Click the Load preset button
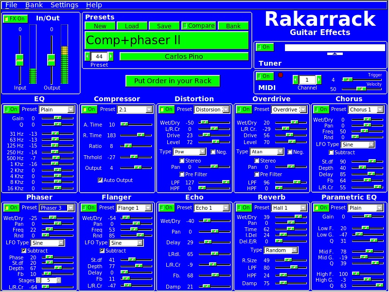Screen dimensions: 389x292 coord(132,26)
